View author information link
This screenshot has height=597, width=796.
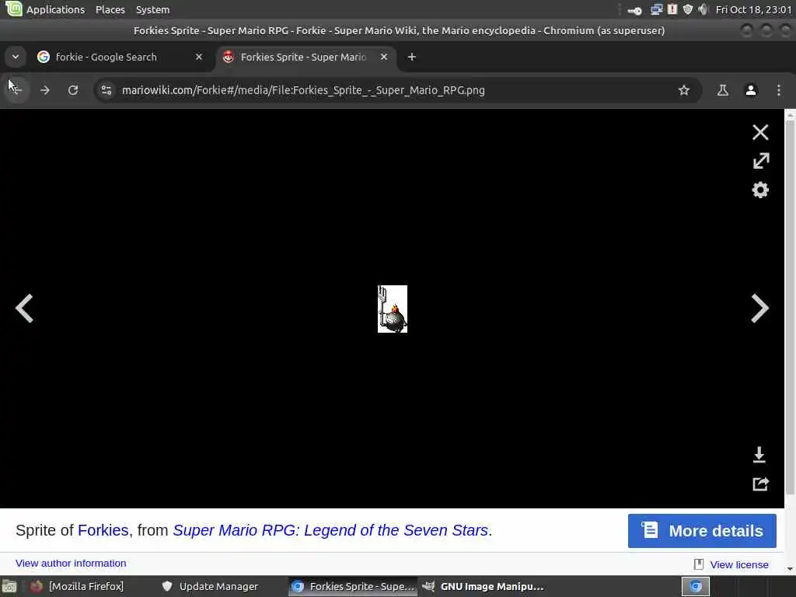pos(71,563)
